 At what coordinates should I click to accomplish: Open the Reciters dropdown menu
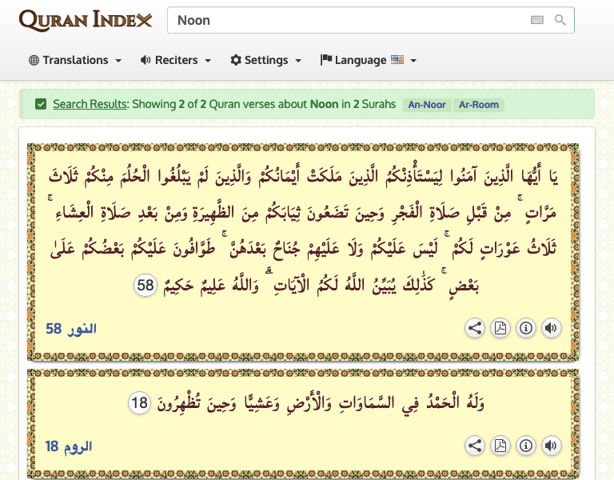175,60
